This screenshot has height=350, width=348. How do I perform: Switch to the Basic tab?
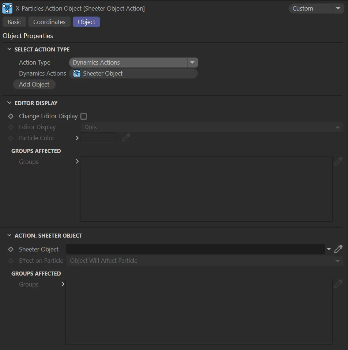pos(14,22)
